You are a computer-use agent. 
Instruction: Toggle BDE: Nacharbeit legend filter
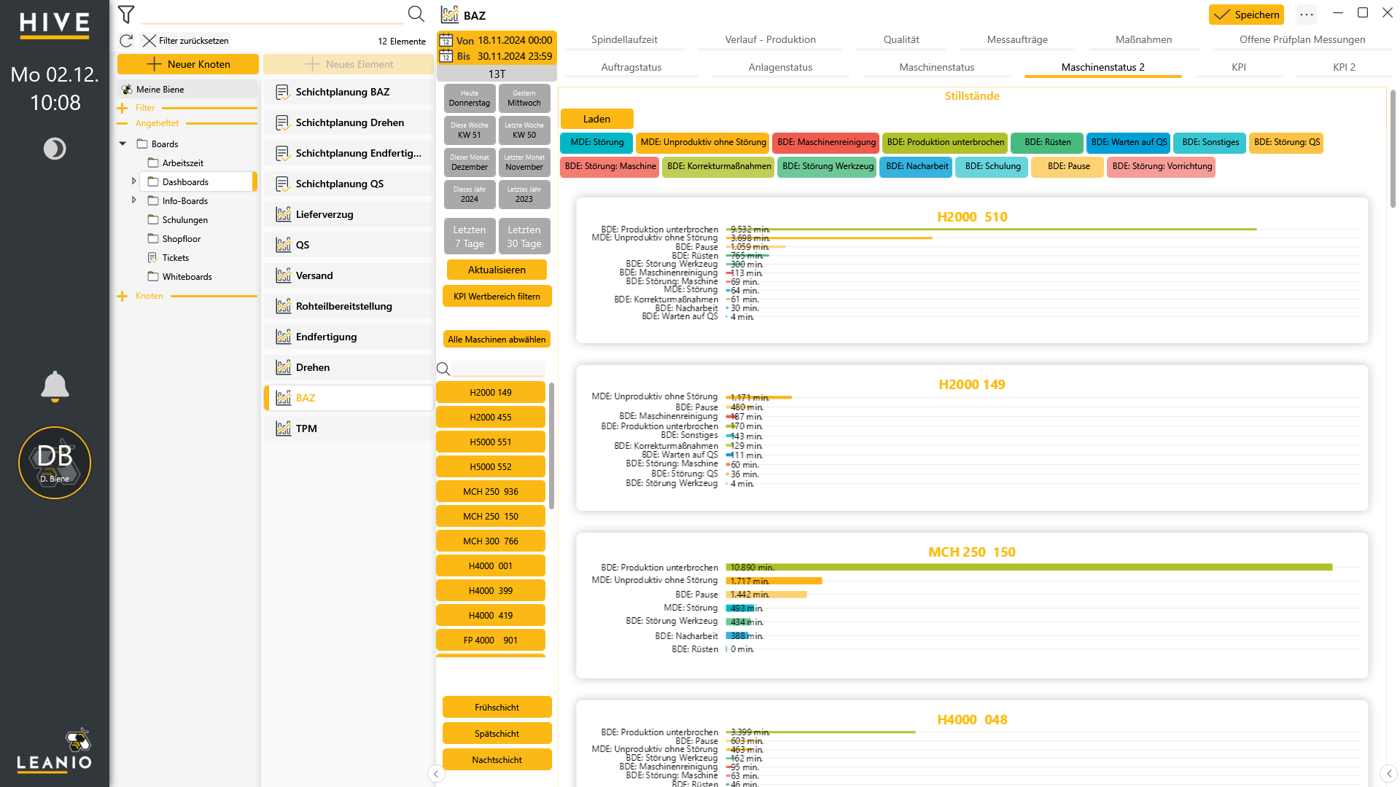[x=917, y=167]
